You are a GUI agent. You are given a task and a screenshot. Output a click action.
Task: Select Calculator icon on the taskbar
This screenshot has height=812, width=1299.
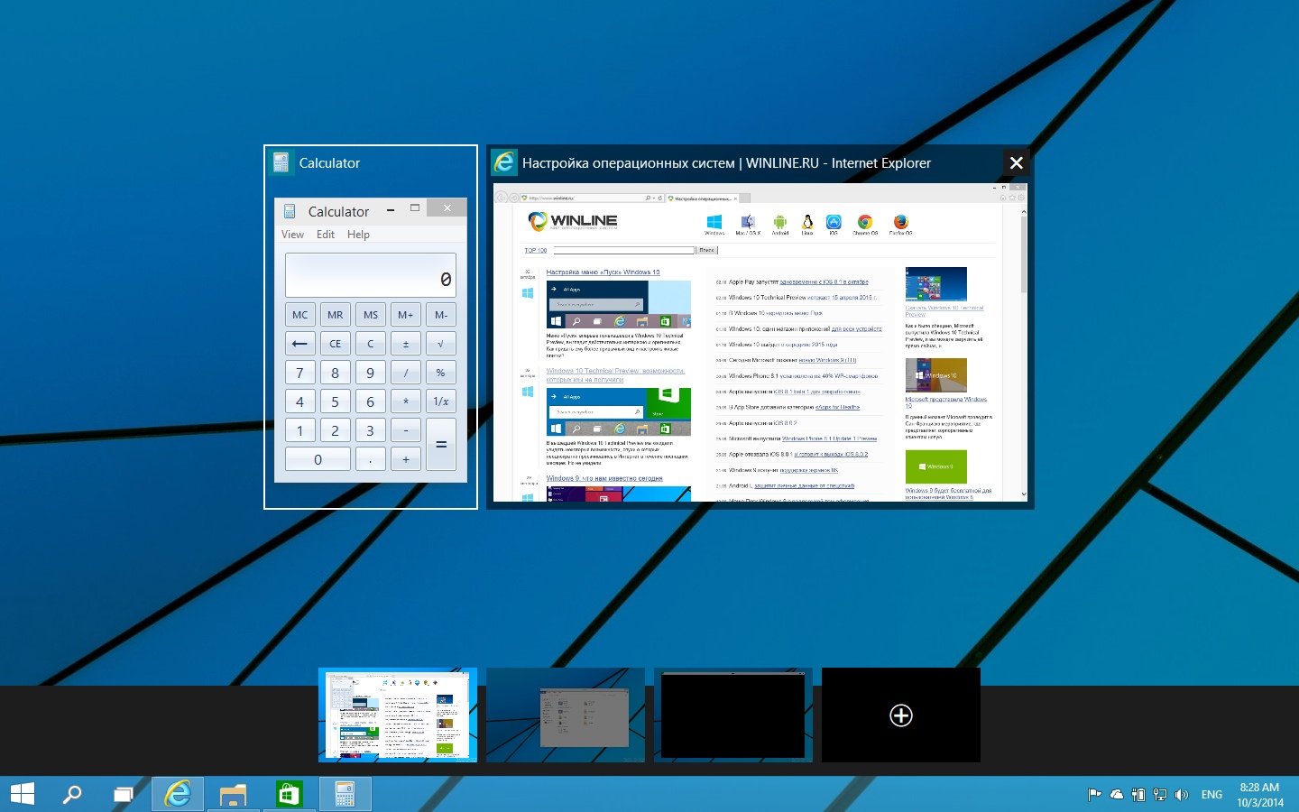(x=345, y=794)
